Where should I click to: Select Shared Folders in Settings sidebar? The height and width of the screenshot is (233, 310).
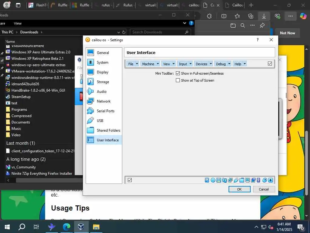tap(104, 130)
